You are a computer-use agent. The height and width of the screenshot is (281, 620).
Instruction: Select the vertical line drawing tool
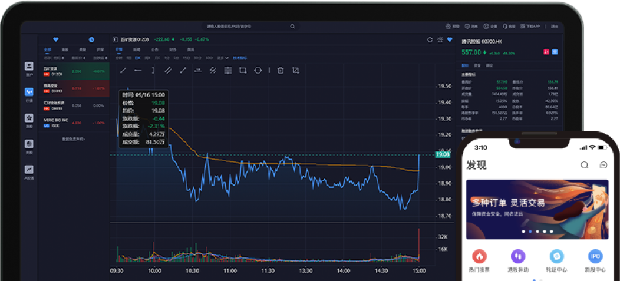[153, 70]
